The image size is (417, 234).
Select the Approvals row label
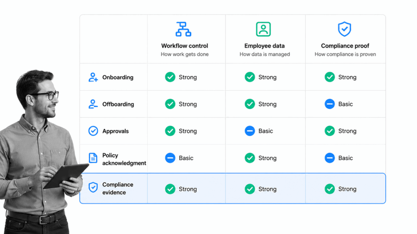115,131
